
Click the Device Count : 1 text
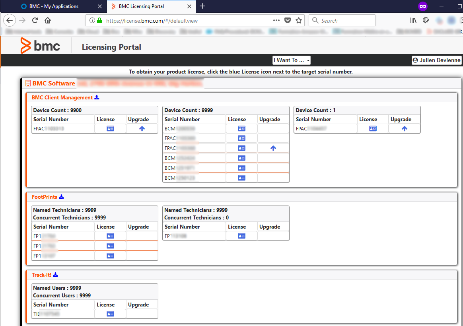tap(316, 111)
